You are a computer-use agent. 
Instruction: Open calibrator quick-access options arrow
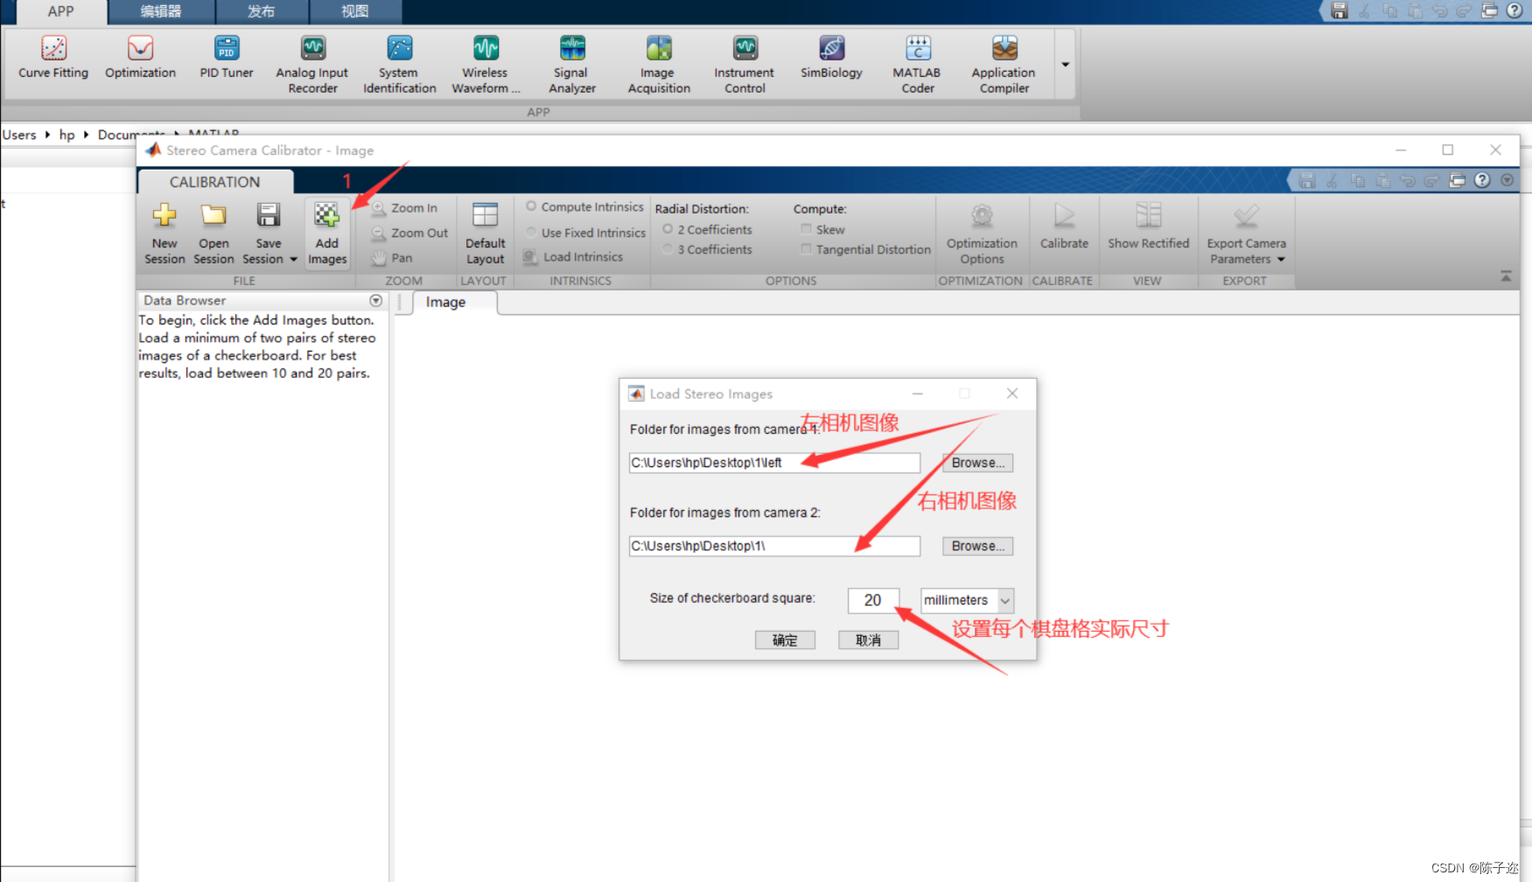coord(1507,180)
